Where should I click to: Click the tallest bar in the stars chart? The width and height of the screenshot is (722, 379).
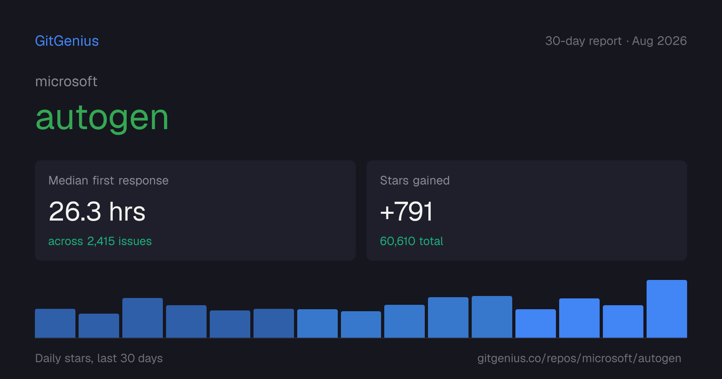point(667,309)
